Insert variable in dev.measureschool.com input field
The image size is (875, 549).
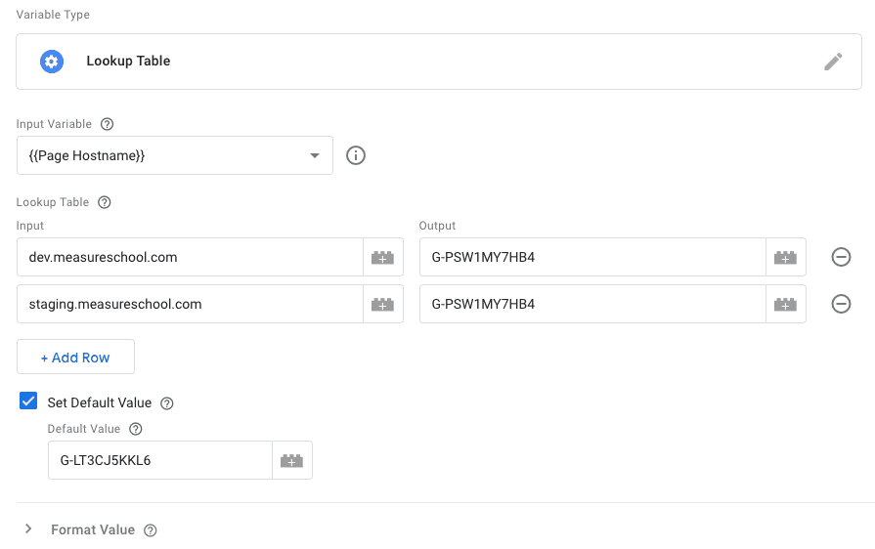[382, 258]
